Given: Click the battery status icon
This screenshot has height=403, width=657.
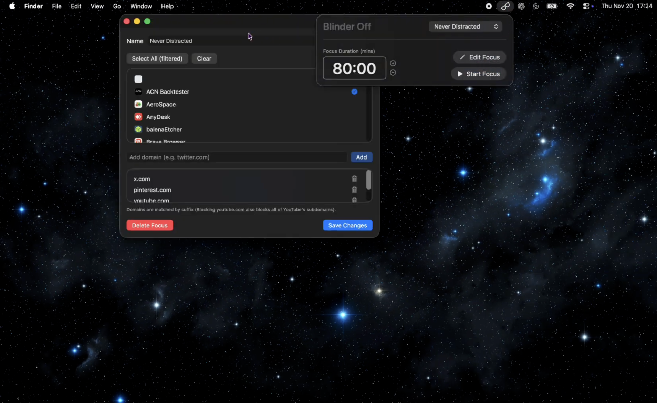Looking at the screenshot, I should pos(552,6).
